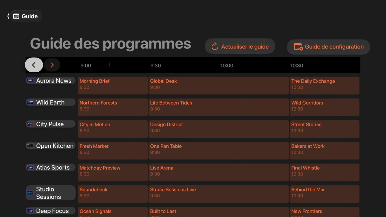Go back using the Guide back chevron

coord(8,16)
